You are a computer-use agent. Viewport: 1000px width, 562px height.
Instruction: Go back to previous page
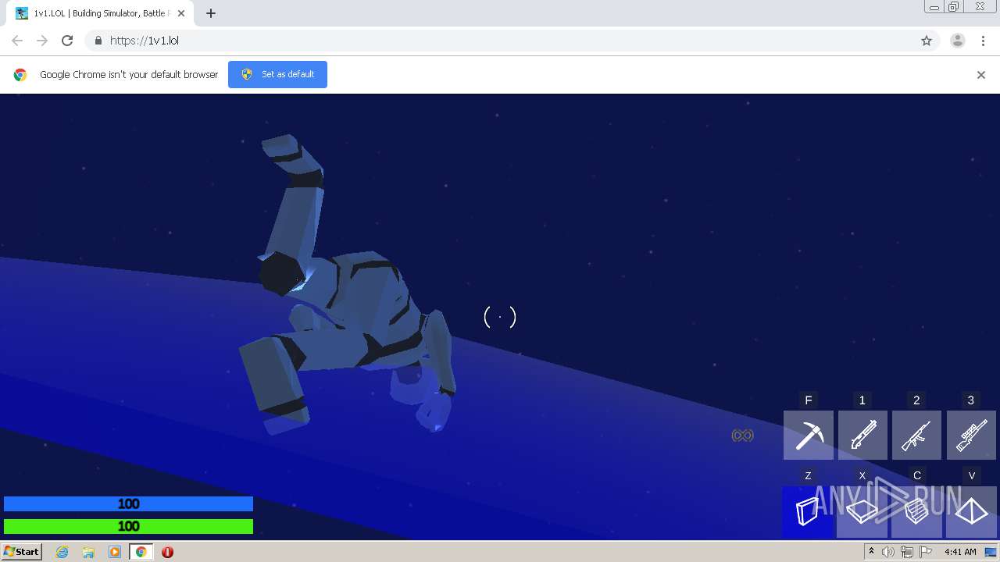(17, 41)
